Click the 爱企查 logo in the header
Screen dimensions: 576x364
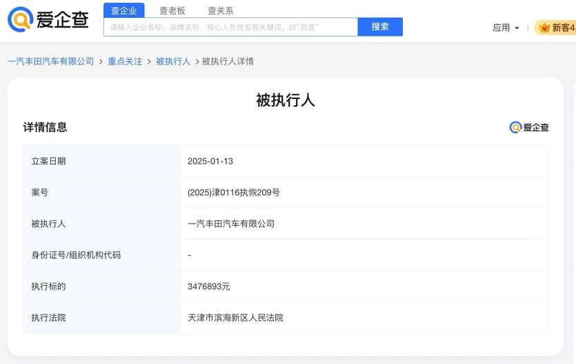[x=48, y=20]
